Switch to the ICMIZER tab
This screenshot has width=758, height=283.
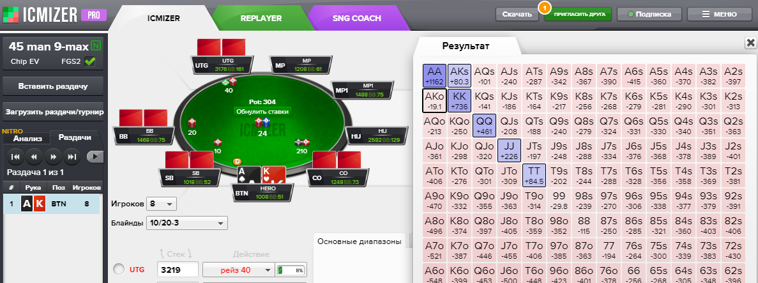coord(163,19)
